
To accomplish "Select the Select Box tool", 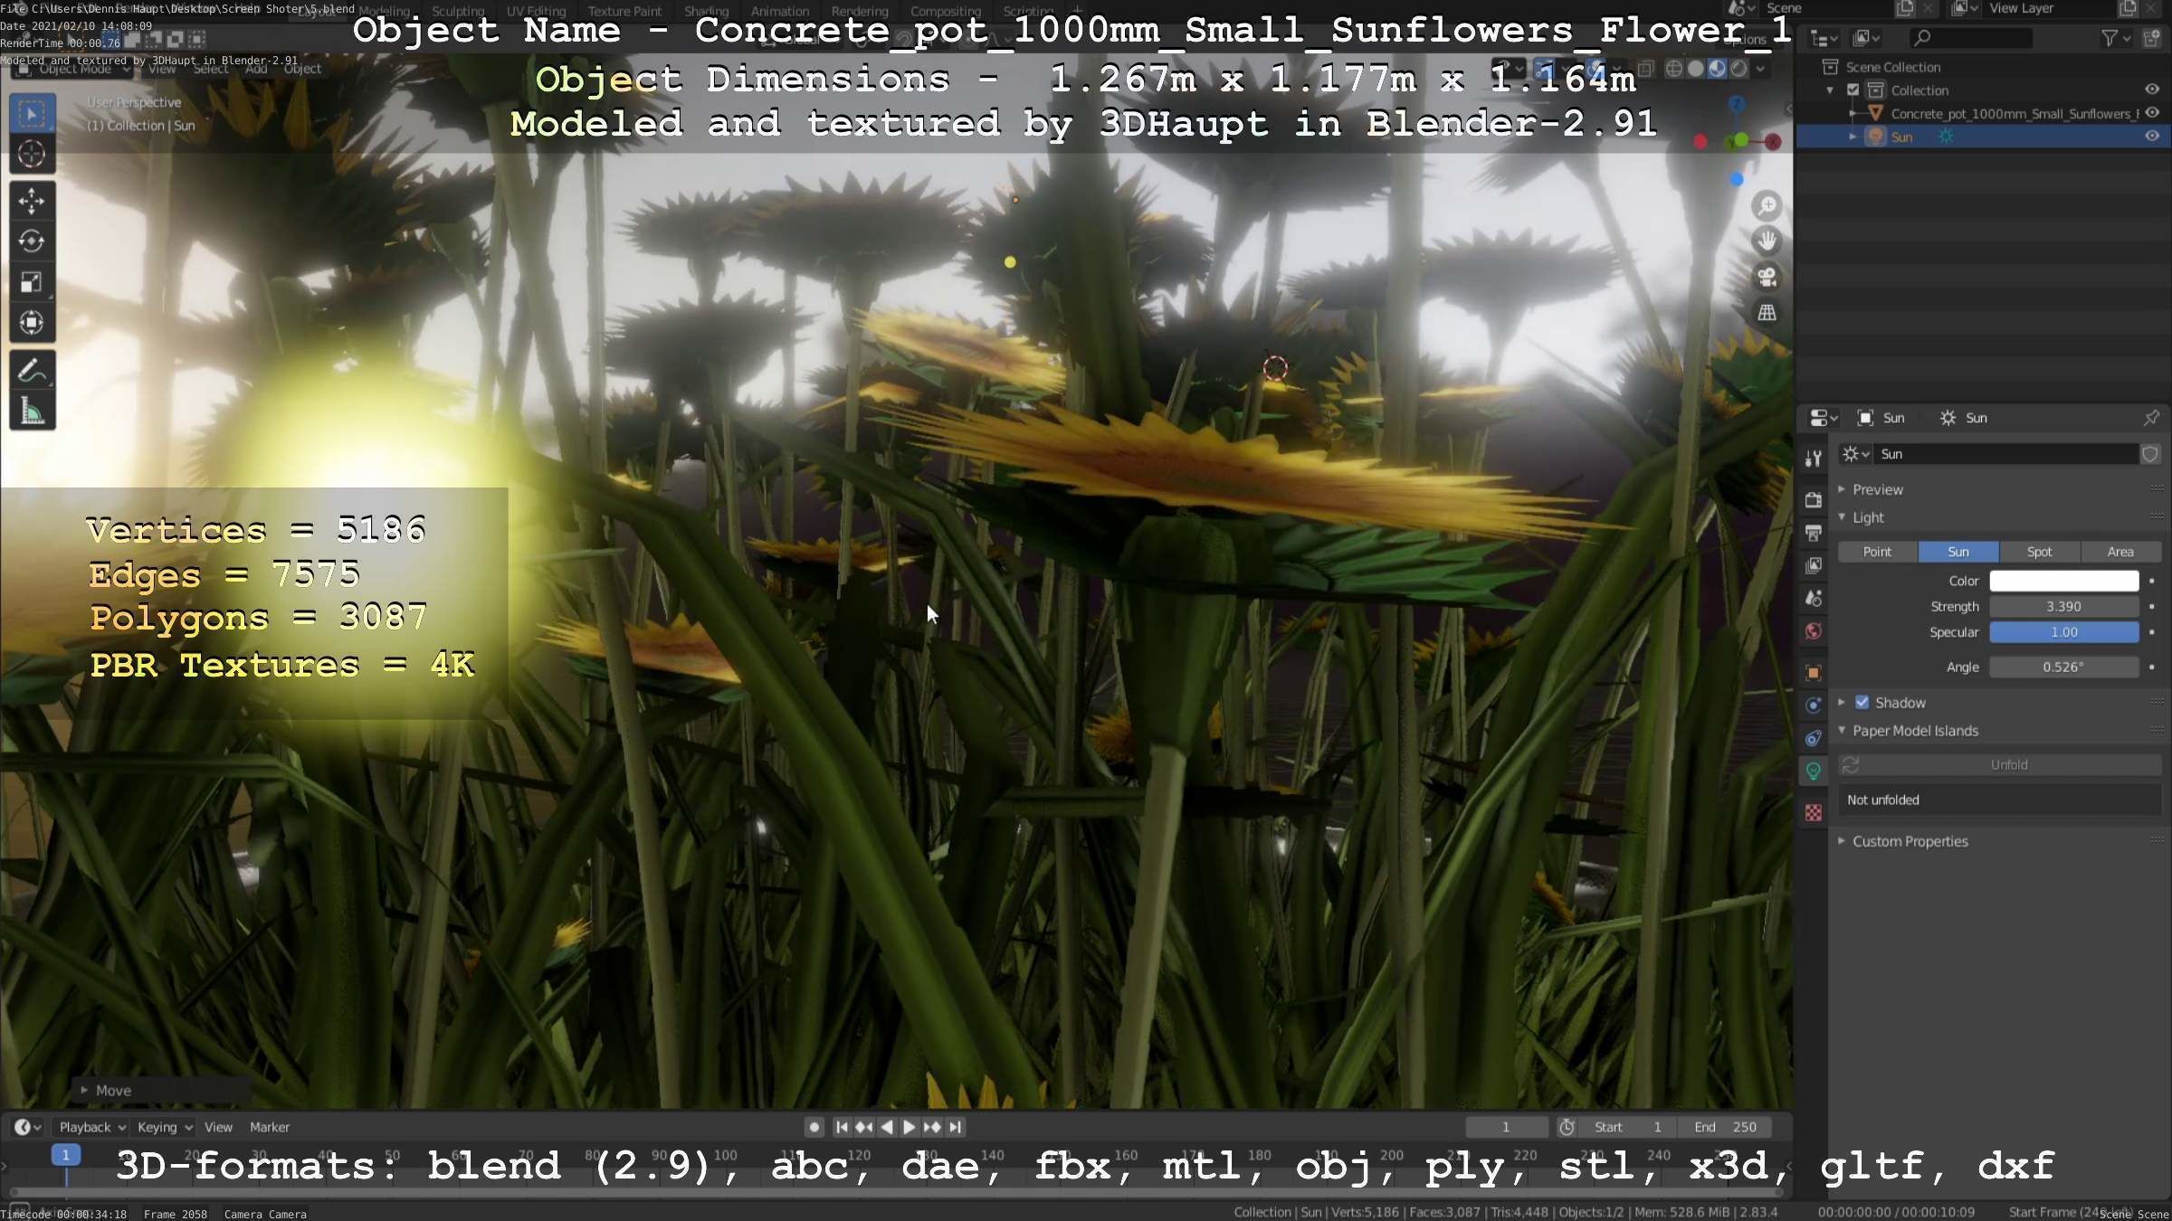I will click(x=32, y=114).
